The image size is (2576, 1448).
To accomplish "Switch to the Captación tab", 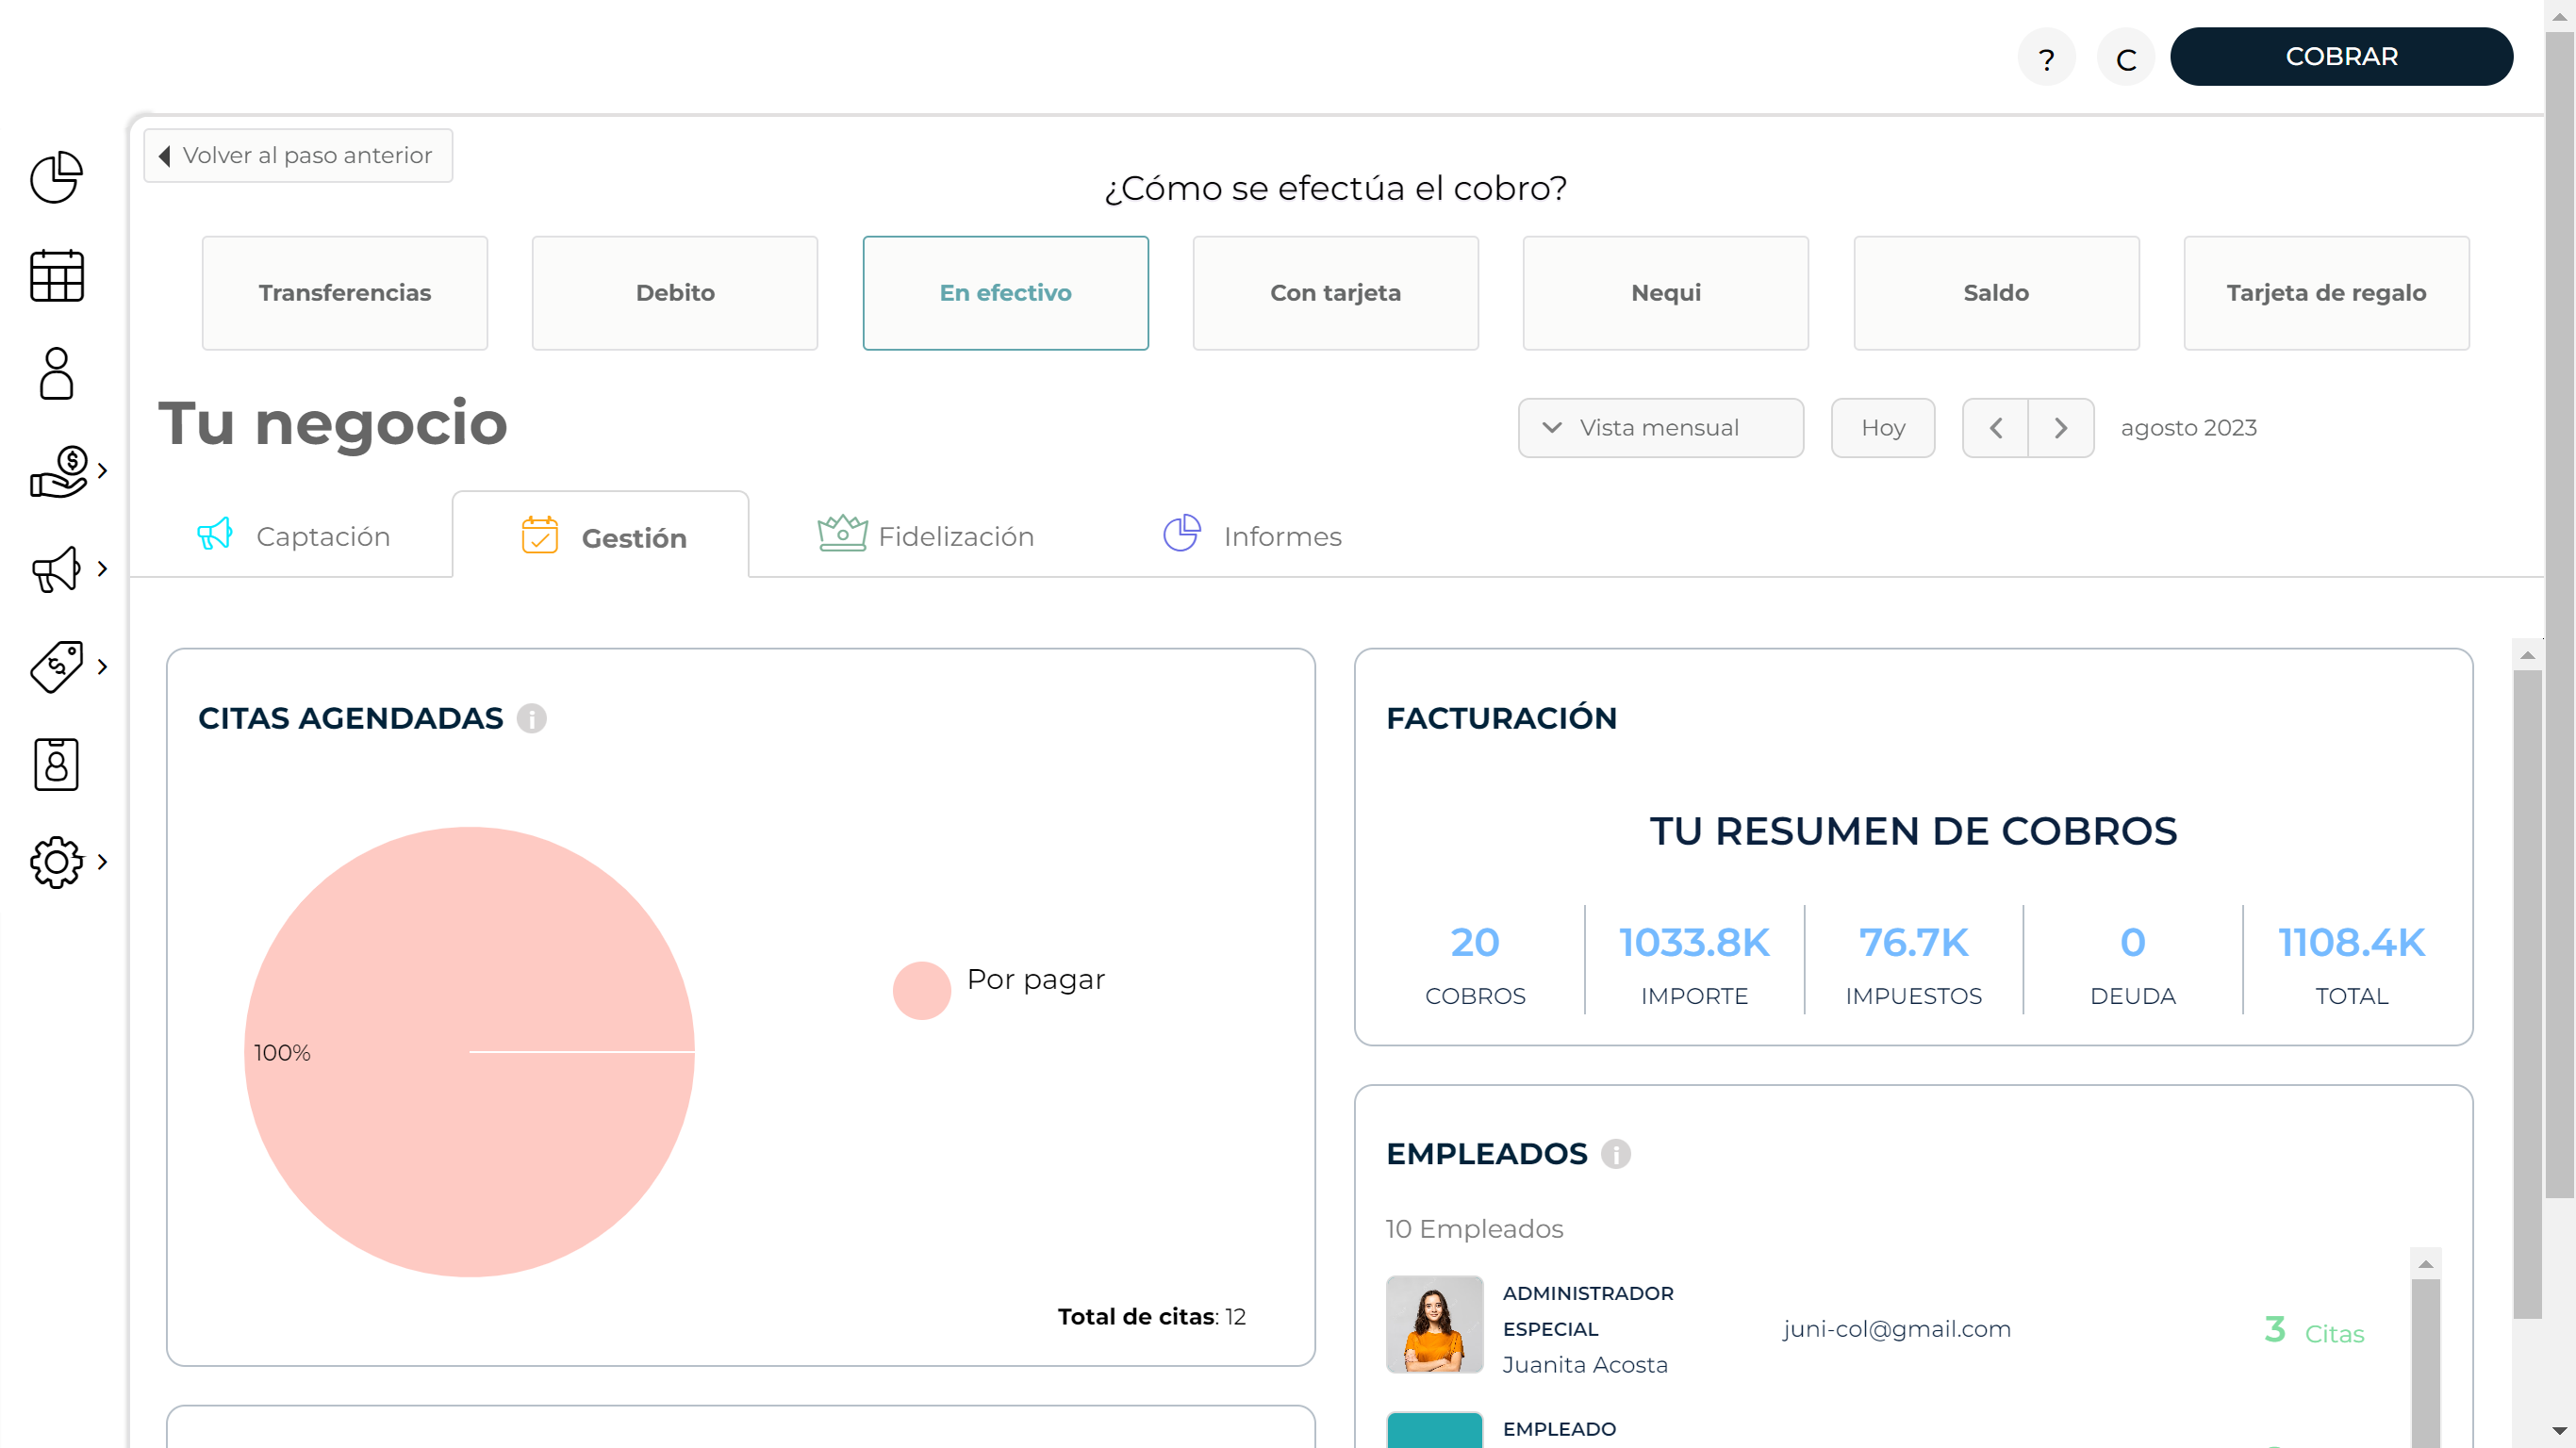I will pos(293,536).
